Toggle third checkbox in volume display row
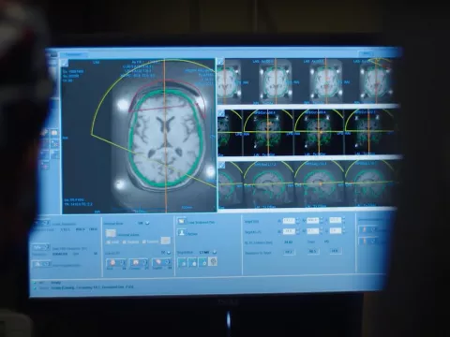The width and height of the screenshot is (450, 337). point(144,242)
